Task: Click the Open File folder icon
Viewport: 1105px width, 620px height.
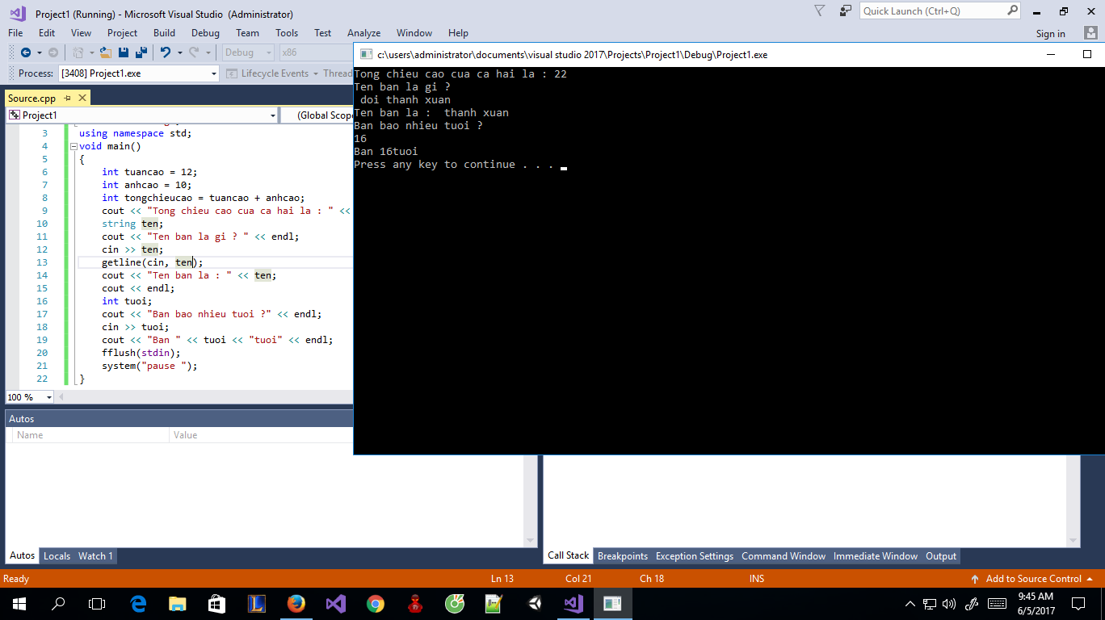Action: pos(106,52)
